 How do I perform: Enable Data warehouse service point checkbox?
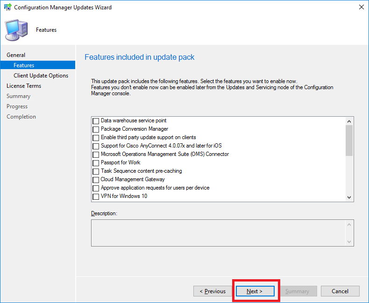click(x=96, y=121)
